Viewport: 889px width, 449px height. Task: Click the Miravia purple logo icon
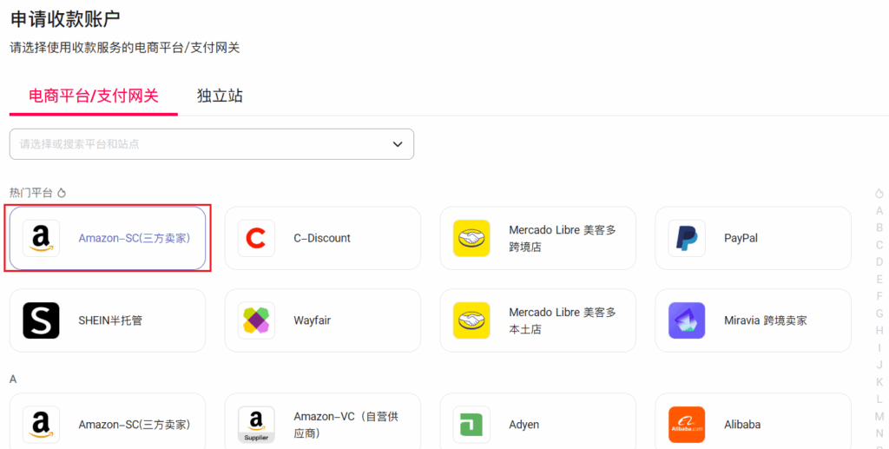(x=687, y=320)
